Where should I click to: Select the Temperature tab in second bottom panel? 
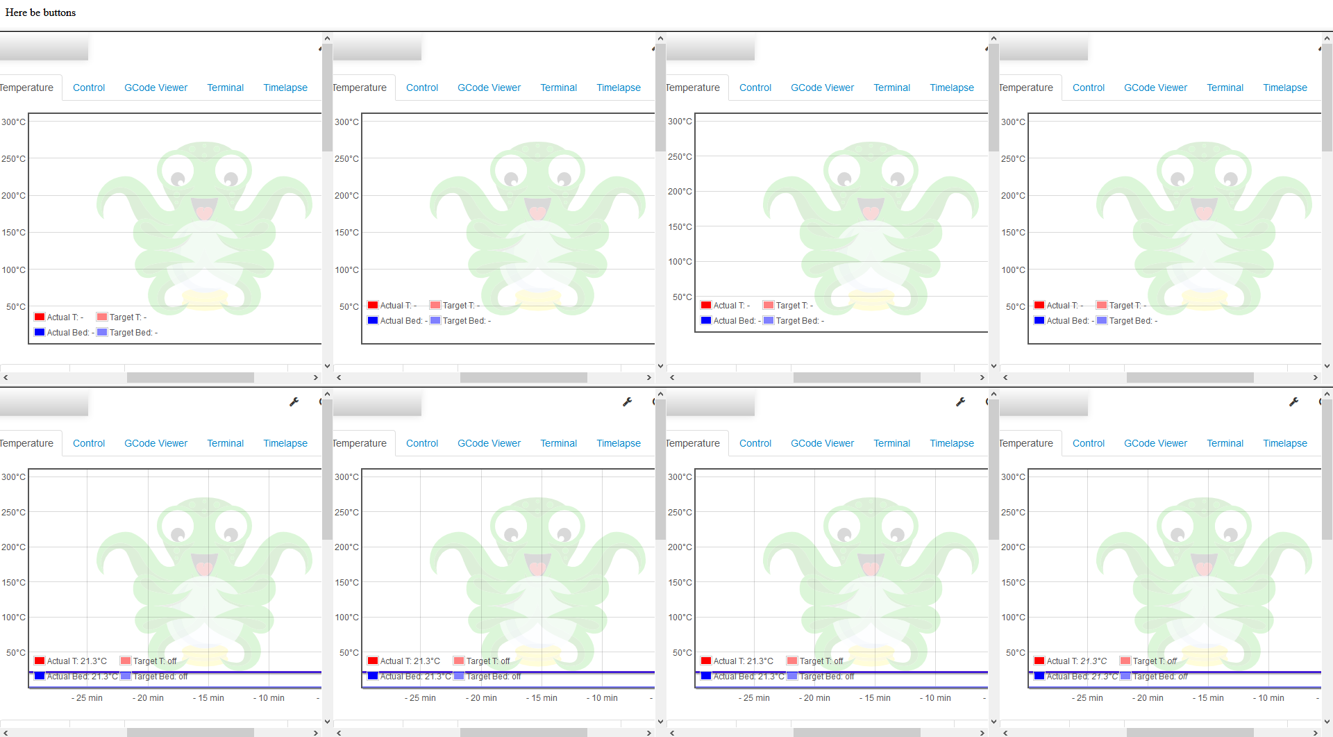point(360,442)
